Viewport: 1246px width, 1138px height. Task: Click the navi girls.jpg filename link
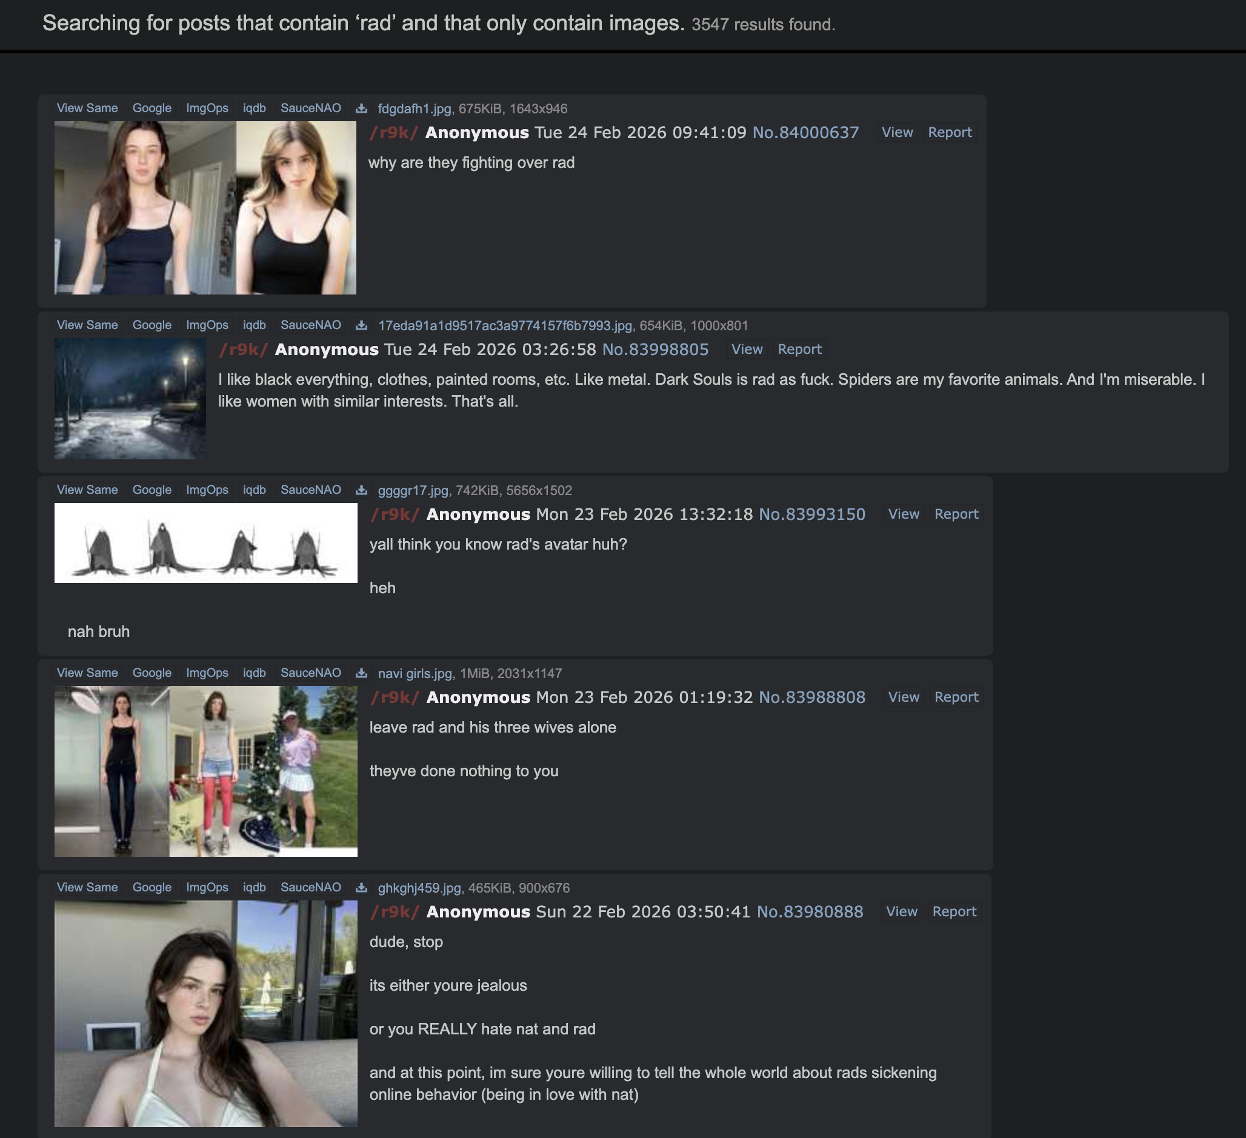click(415, 674)
